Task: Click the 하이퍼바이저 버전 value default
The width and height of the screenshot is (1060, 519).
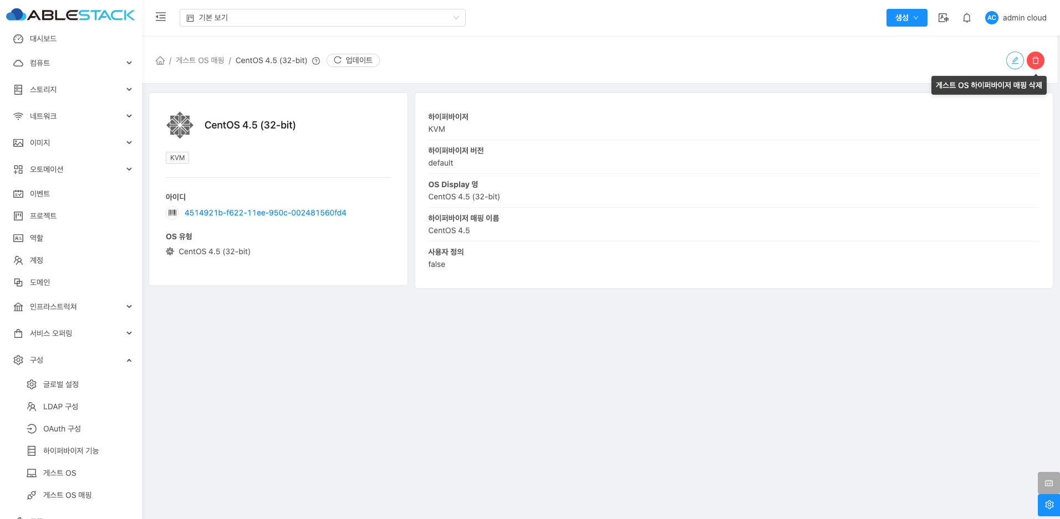Action: click(441, 163)
